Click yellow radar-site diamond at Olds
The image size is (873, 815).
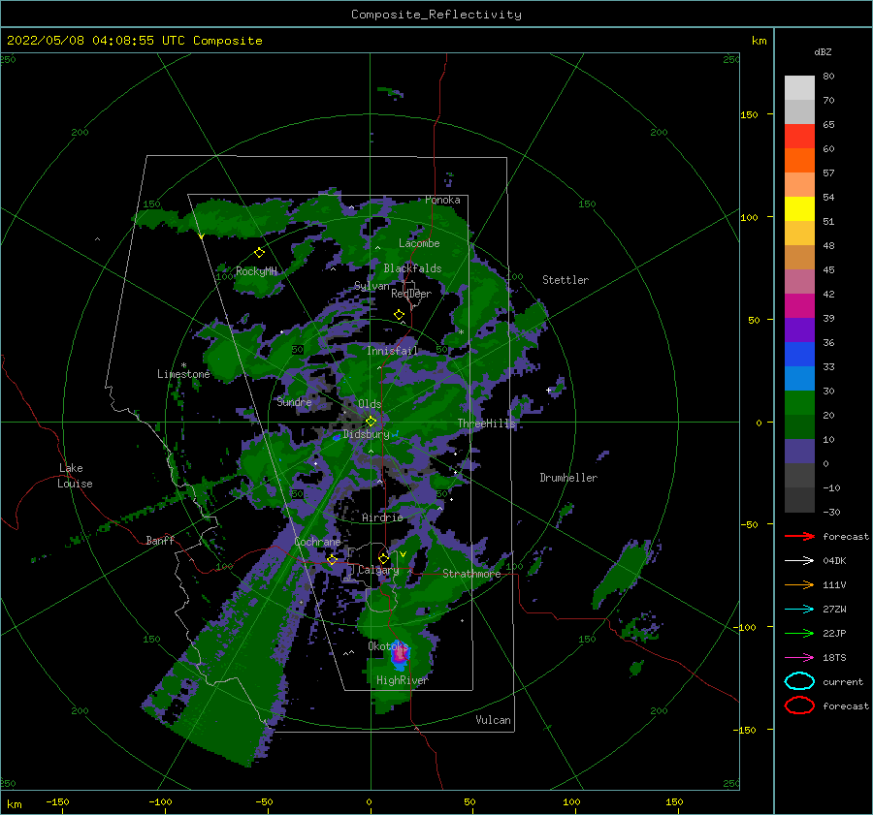point(371,422)
